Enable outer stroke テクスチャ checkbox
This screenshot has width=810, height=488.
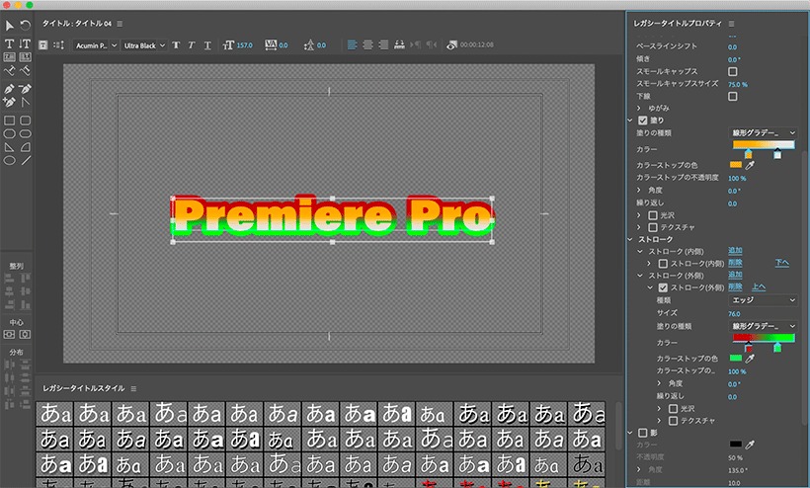(x=673, y=421)
